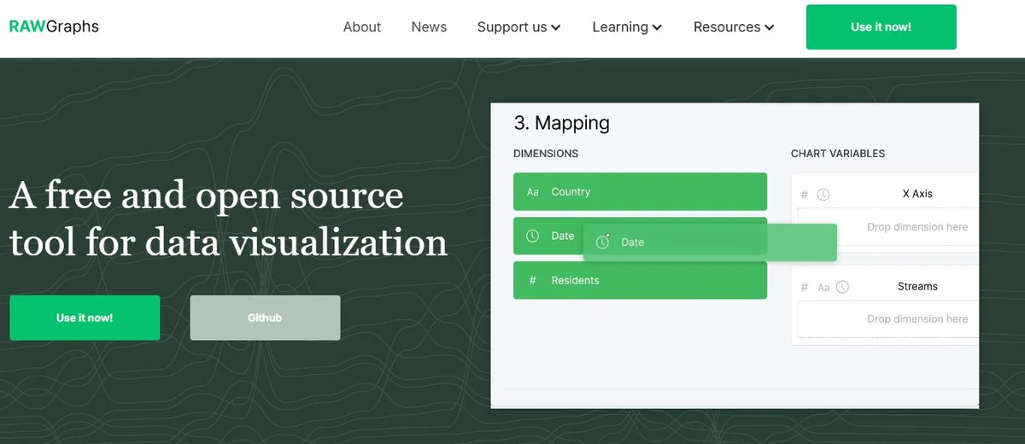Image resolution: width=1025 pixels, height=444 pixels.
Task: Click the Aa text-type icon on Country
Action: [533, 192]
